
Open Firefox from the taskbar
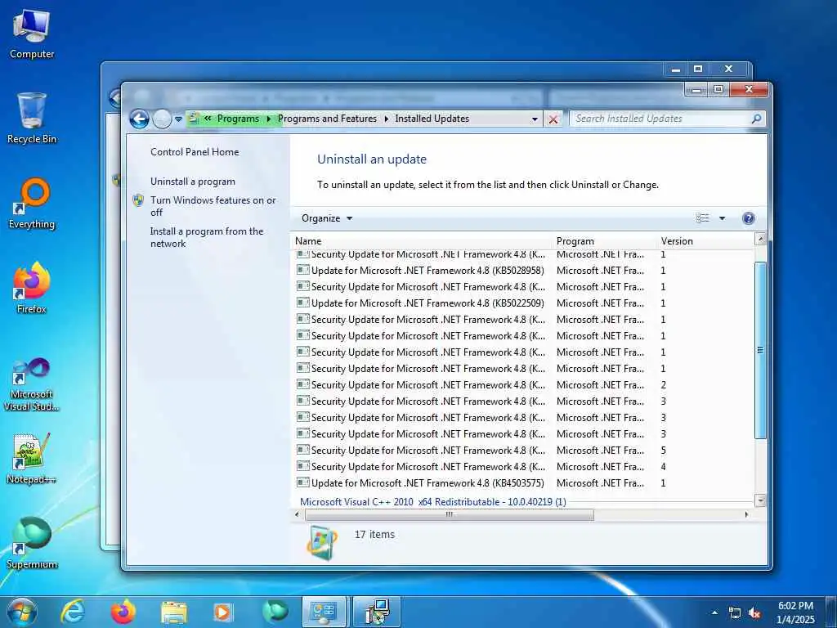pos(123,612)
